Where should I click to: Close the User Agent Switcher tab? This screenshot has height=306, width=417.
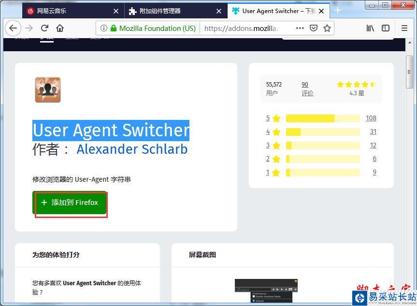(321, 11)
